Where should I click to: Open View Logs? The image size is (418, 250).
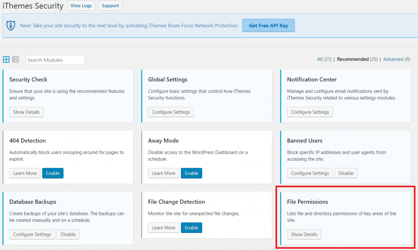(x=81, y=6)
